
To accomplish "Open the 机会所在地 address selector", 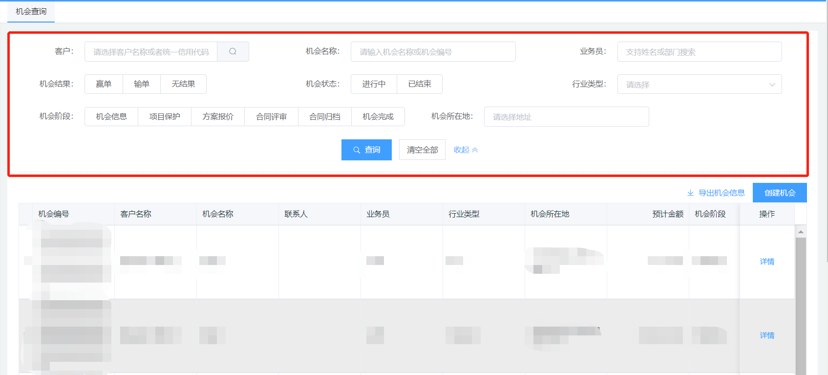I will (566, 117).
